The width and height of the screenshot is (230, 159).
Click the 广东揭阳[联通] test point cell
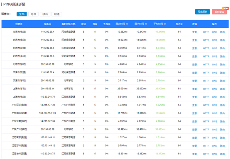click(x=19, y=113)
